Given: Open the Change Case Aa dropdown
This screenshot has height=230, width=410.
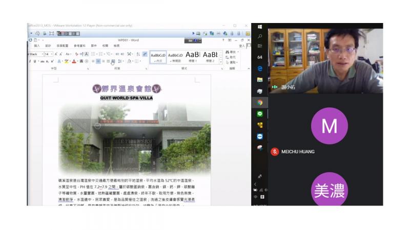Looking at the screenshot, I should coord(68,54).
